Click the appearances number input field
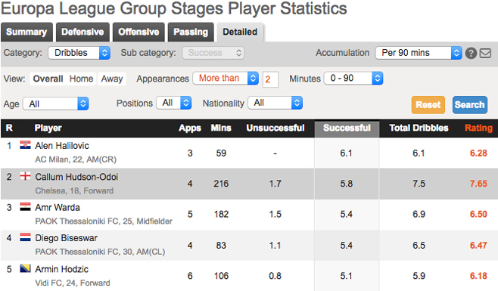This screenshot has height=291, width=498. coord(271,79)
